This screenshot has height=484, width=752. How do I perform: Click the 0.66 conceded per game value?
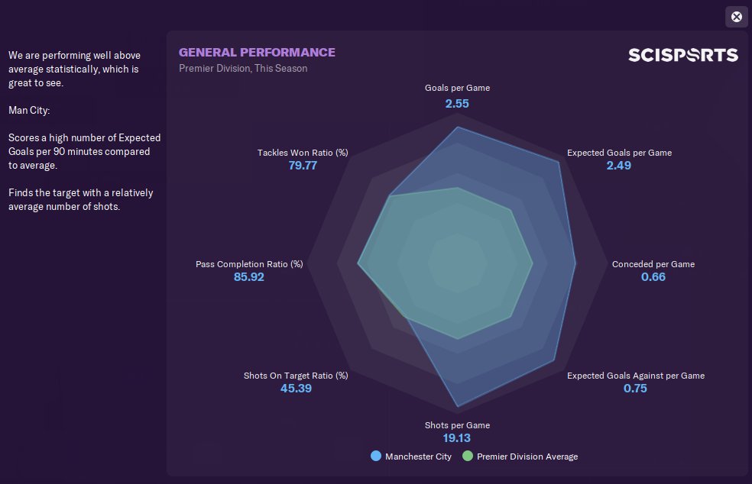653,277
